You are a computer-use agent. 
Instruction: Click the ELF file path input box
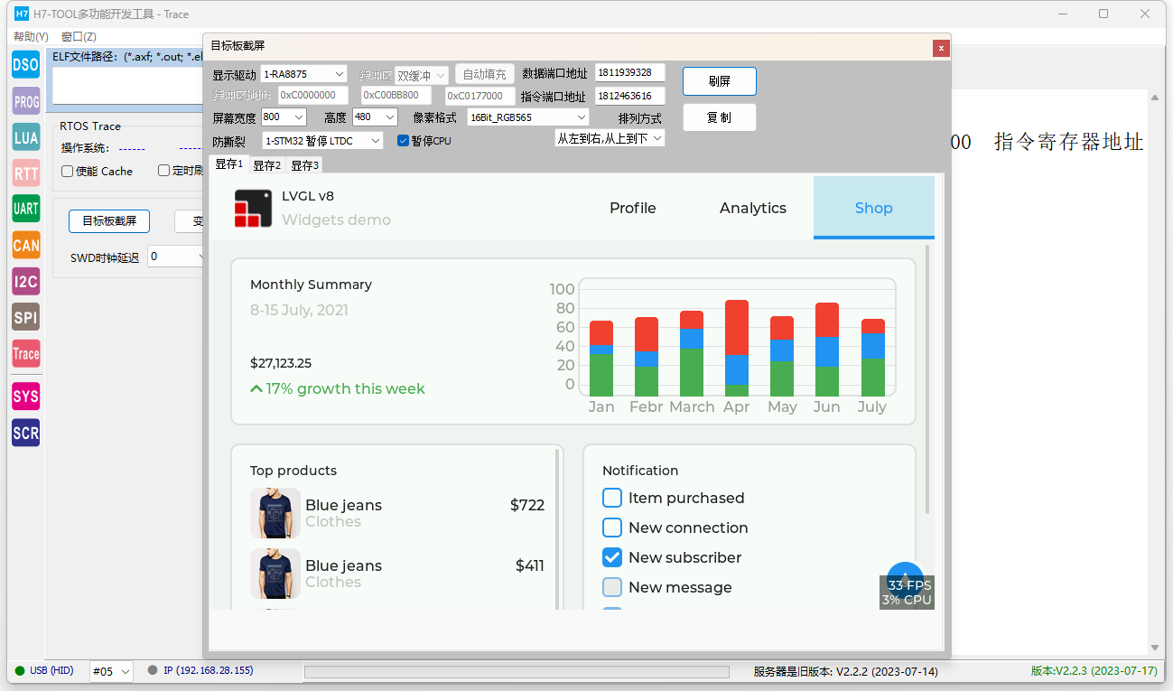tap(127, 86)
